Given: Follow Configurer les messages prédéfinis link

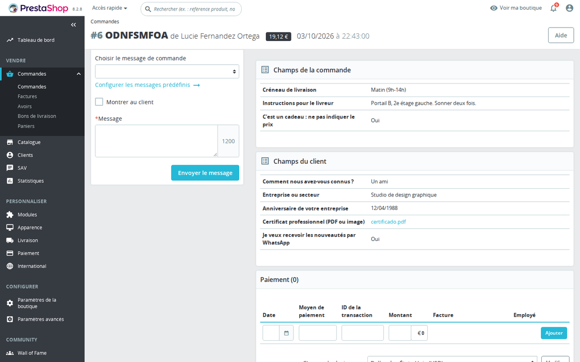Looking at the screenshot, I should 147,85.
